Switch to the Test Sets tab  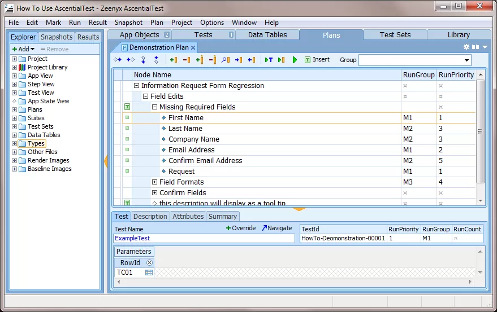tap(395, 35)
